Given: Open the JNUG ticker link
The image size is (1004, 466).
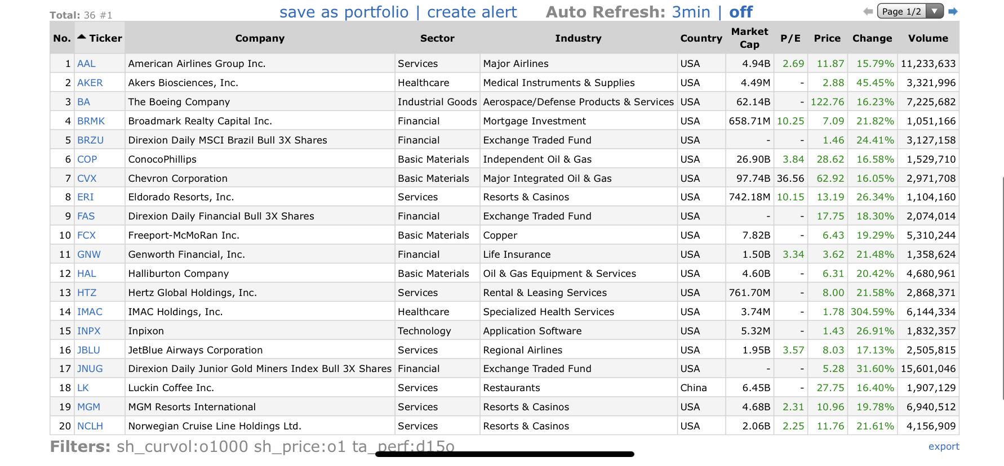Looking at the screenshot, I should [90, 369].
